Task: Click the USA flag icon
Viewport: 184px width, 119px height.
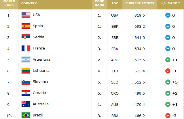Action: click(26, 15)
